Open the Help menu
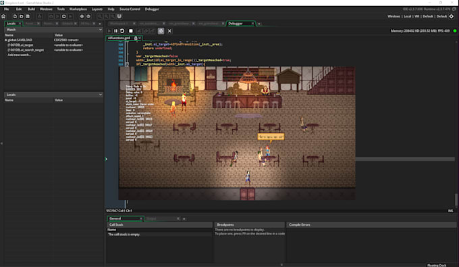 click(111, 9)
